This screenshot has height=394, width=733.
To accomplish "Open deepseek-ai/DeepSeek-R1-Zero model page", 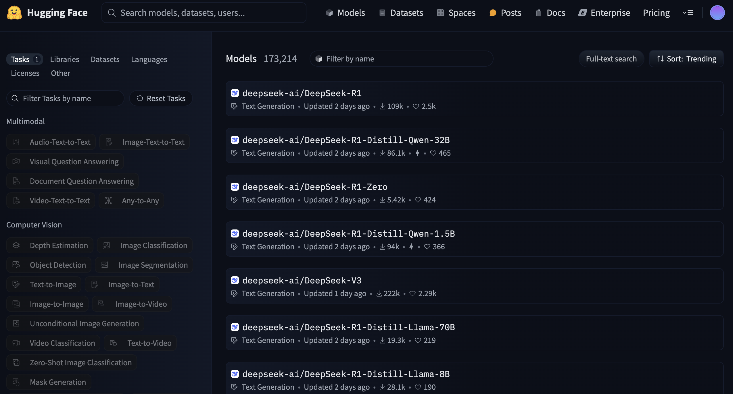I will [x=474, y=192].
